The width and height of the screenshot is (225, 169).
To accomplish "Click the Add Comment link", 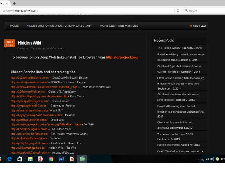I will coord(56,48).
